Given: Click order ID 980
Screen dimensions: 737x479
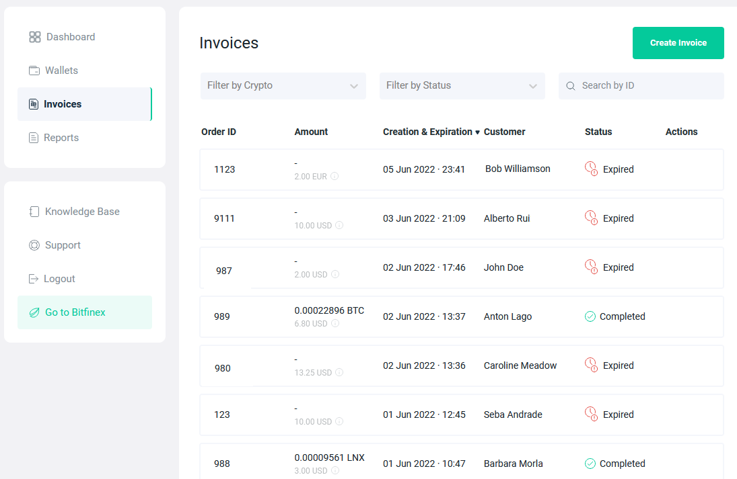Looking at the screenshot, I should tap(222, 368).
